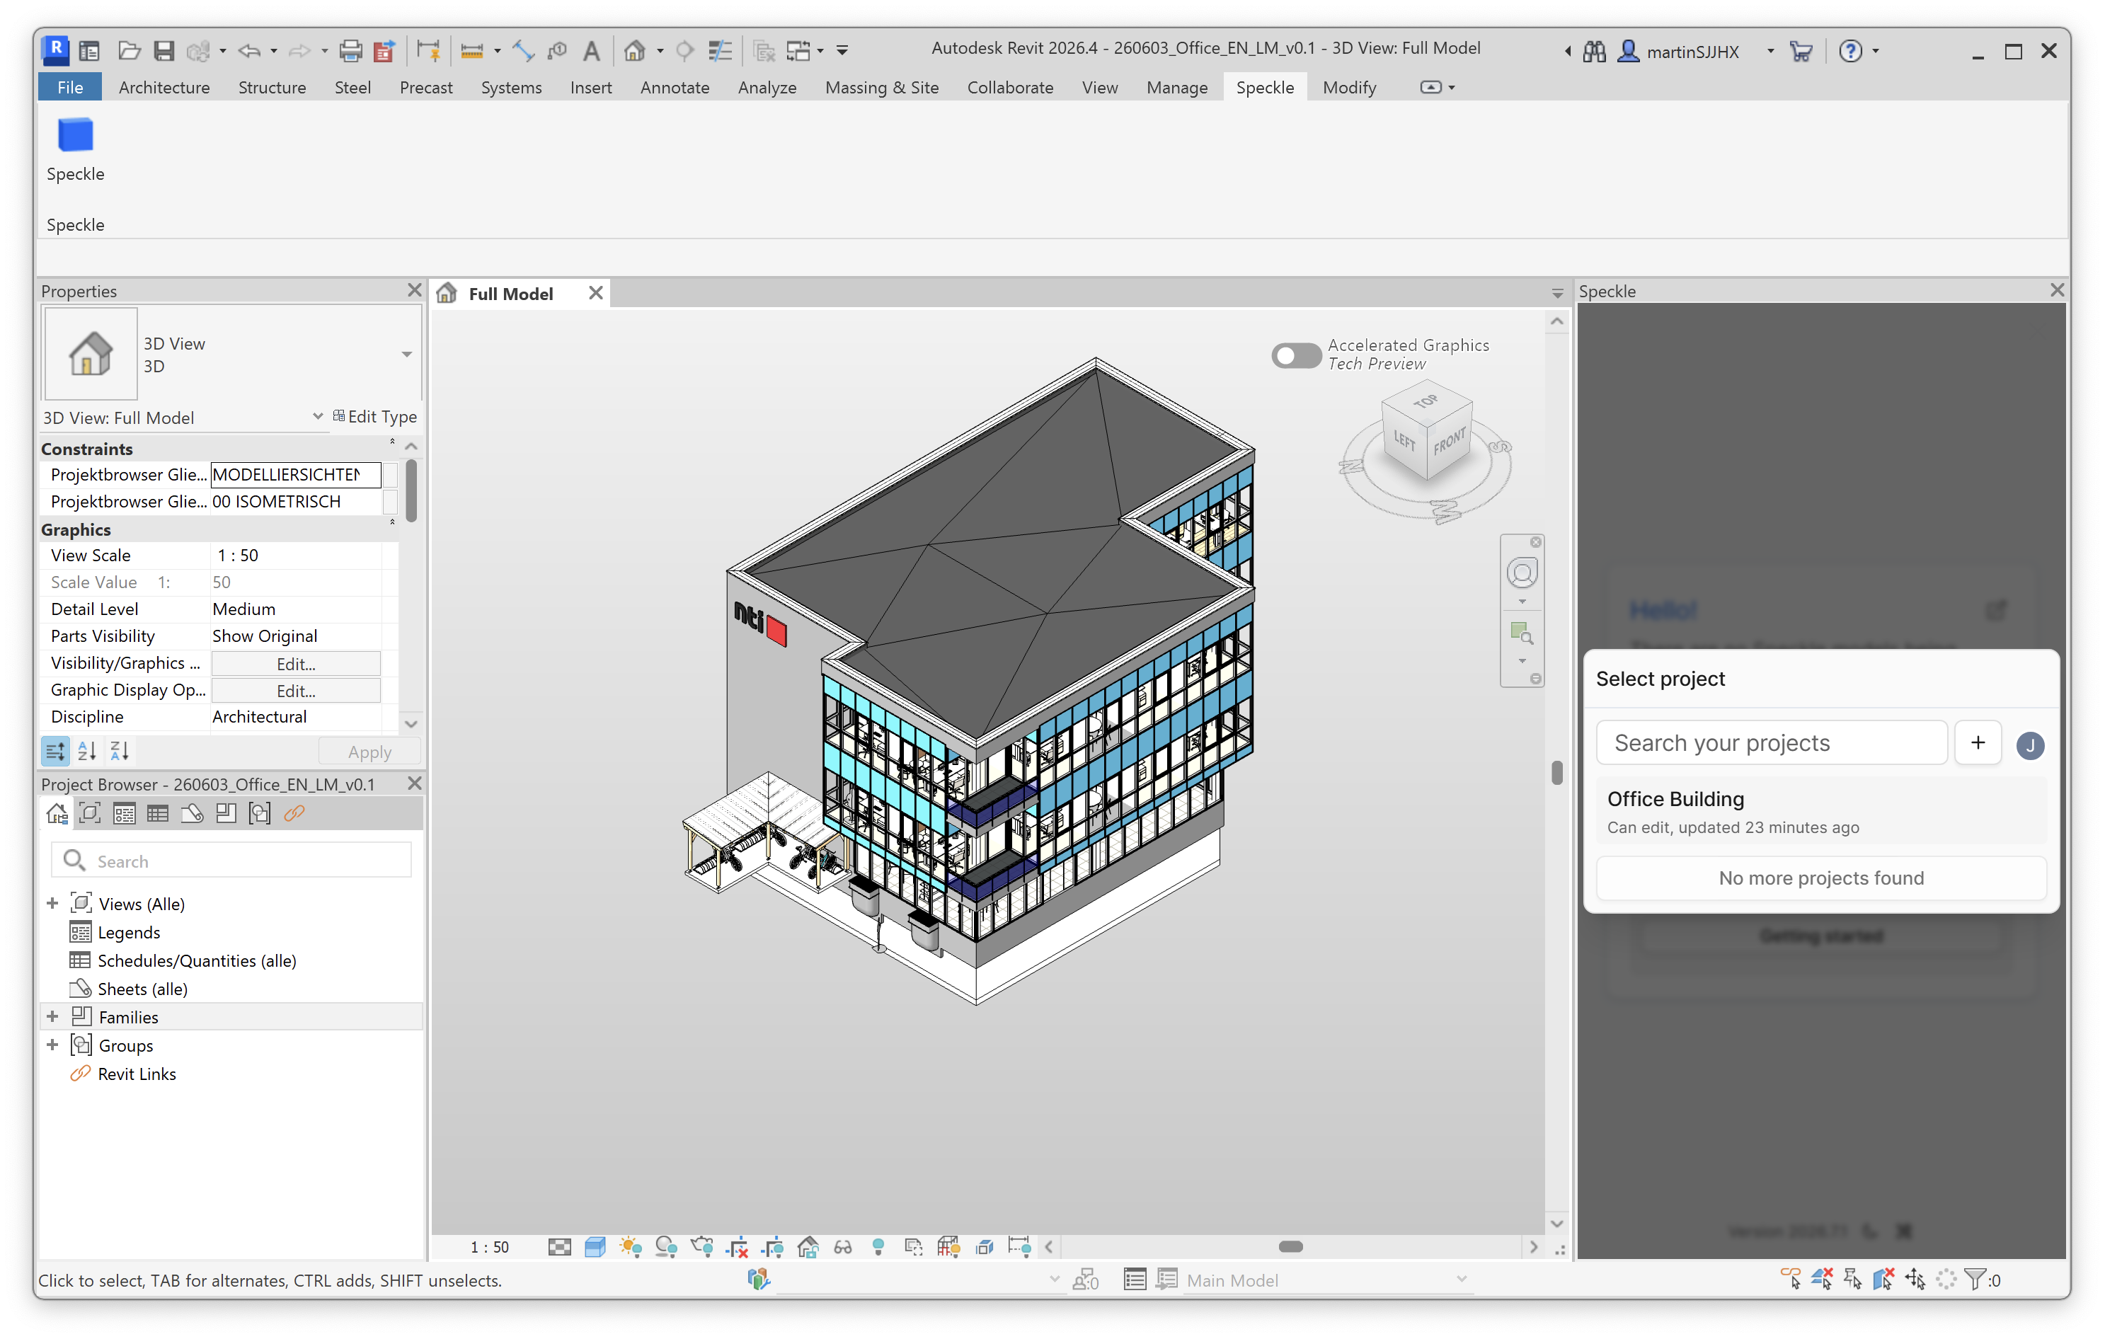Viewport: 2105px width, 1339px height.
Task: Click Edit Type in Properties panel
Action: (375, 417)
